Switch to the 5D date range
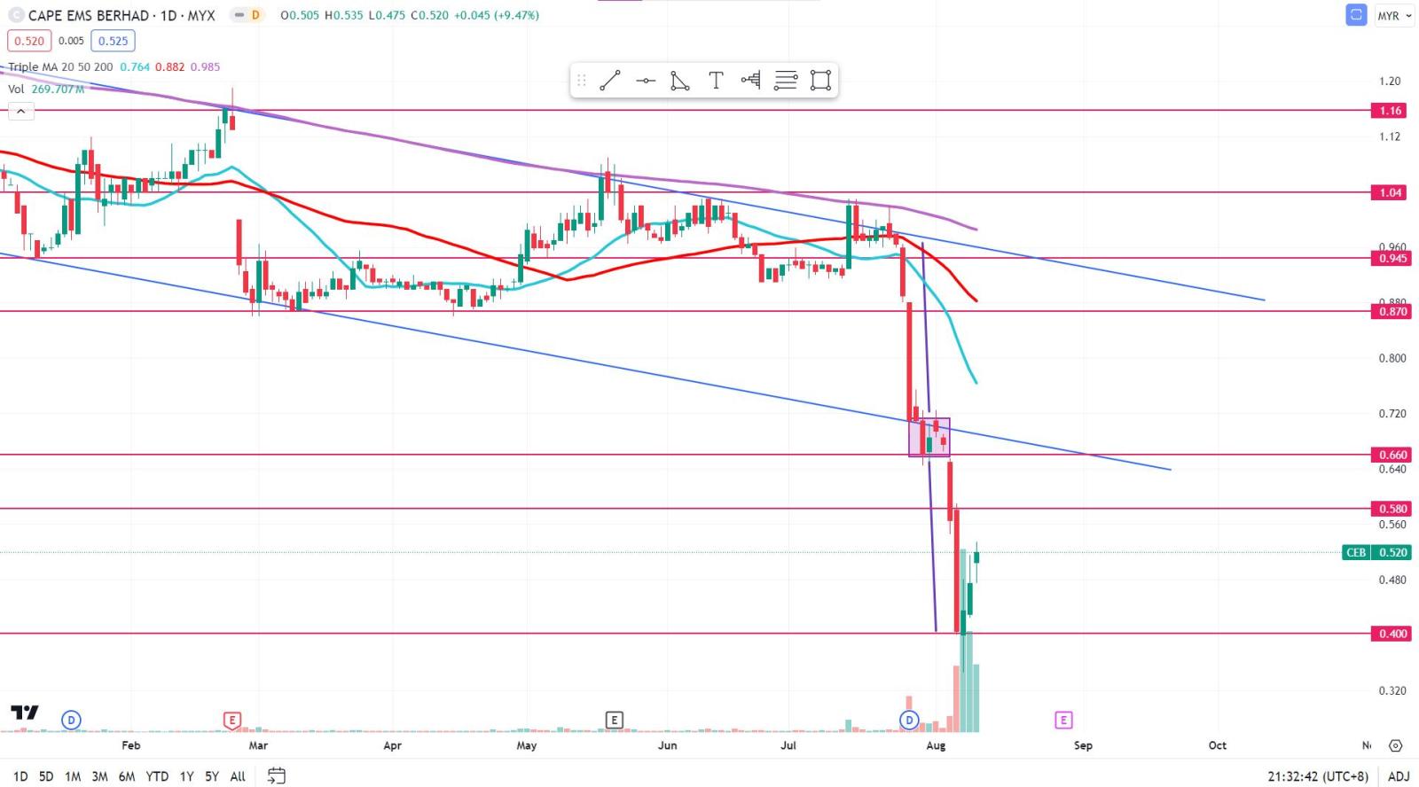Image resolution: width=1419 pixels, height=787 pixels. 46,776
